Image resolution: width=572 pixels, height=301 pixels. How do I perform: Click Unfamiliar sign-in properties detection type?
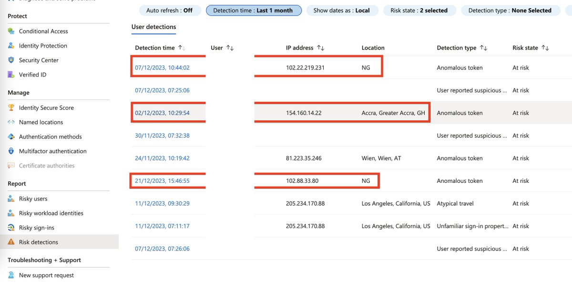point(472,226)
